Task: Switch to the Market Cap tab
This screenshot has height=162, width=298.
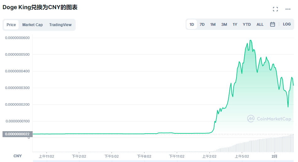Action: [32, 25]
